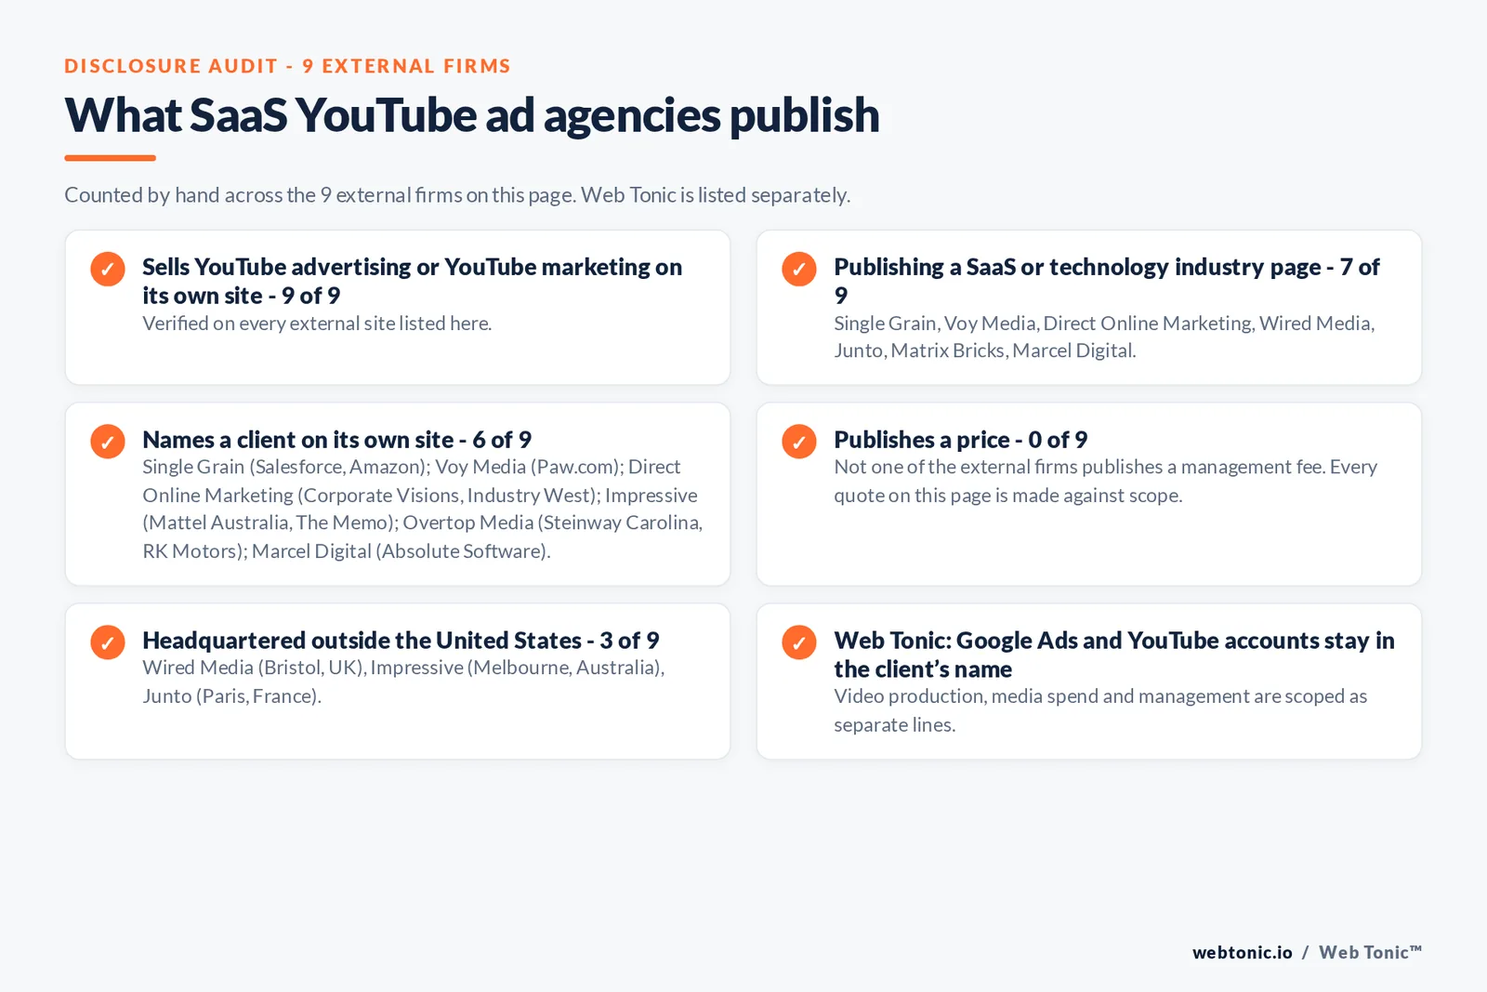Click 'Video production, media spend and management' text
This screenshot has height=992, width=1487.
(1100, 710)
